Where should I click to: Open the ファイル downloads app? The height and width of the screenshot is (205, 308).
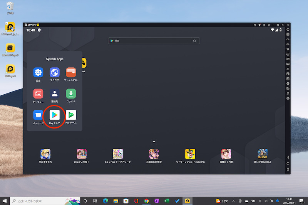click(x=71, y=93)
